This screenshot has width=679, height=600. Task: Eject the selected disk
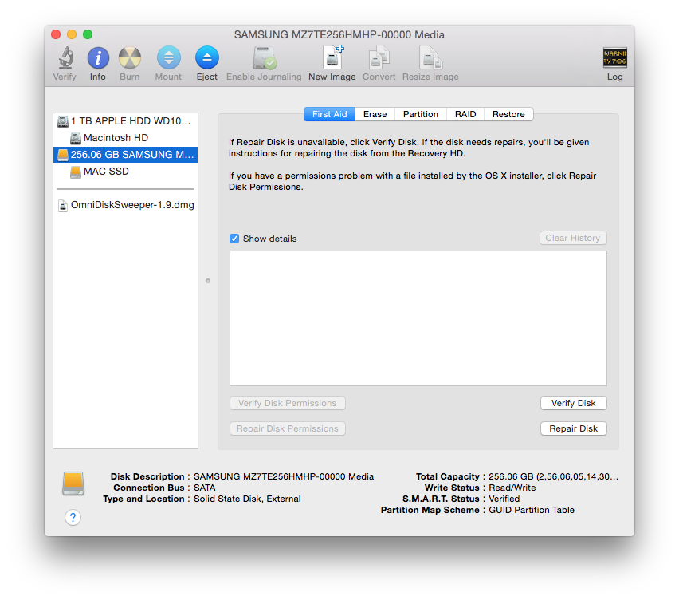206,57
